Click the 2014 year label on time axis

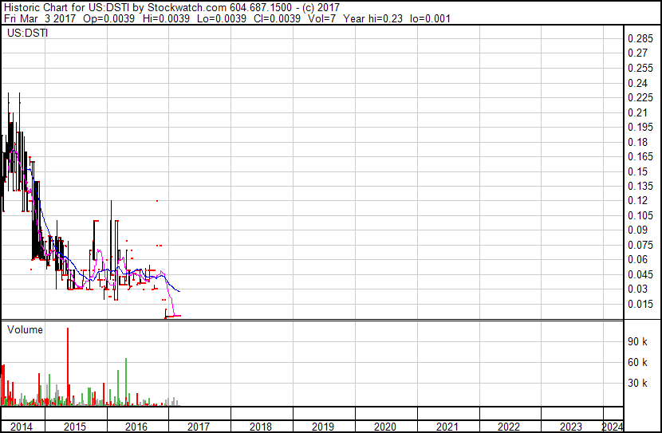pos(21,427)
